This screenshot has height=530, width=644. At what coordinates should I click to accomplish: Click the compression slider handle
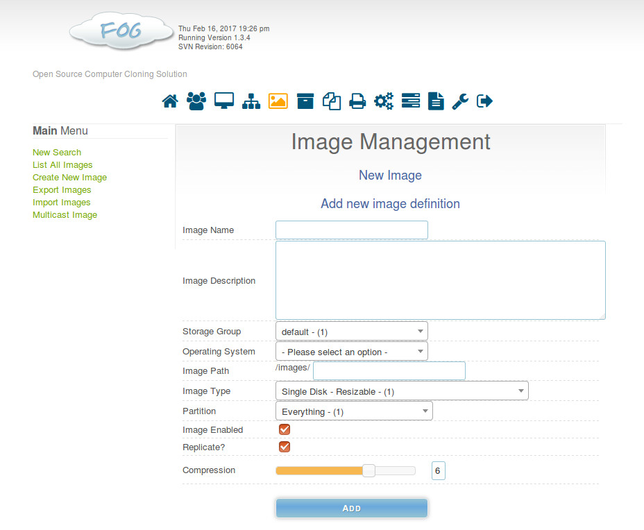368,470
